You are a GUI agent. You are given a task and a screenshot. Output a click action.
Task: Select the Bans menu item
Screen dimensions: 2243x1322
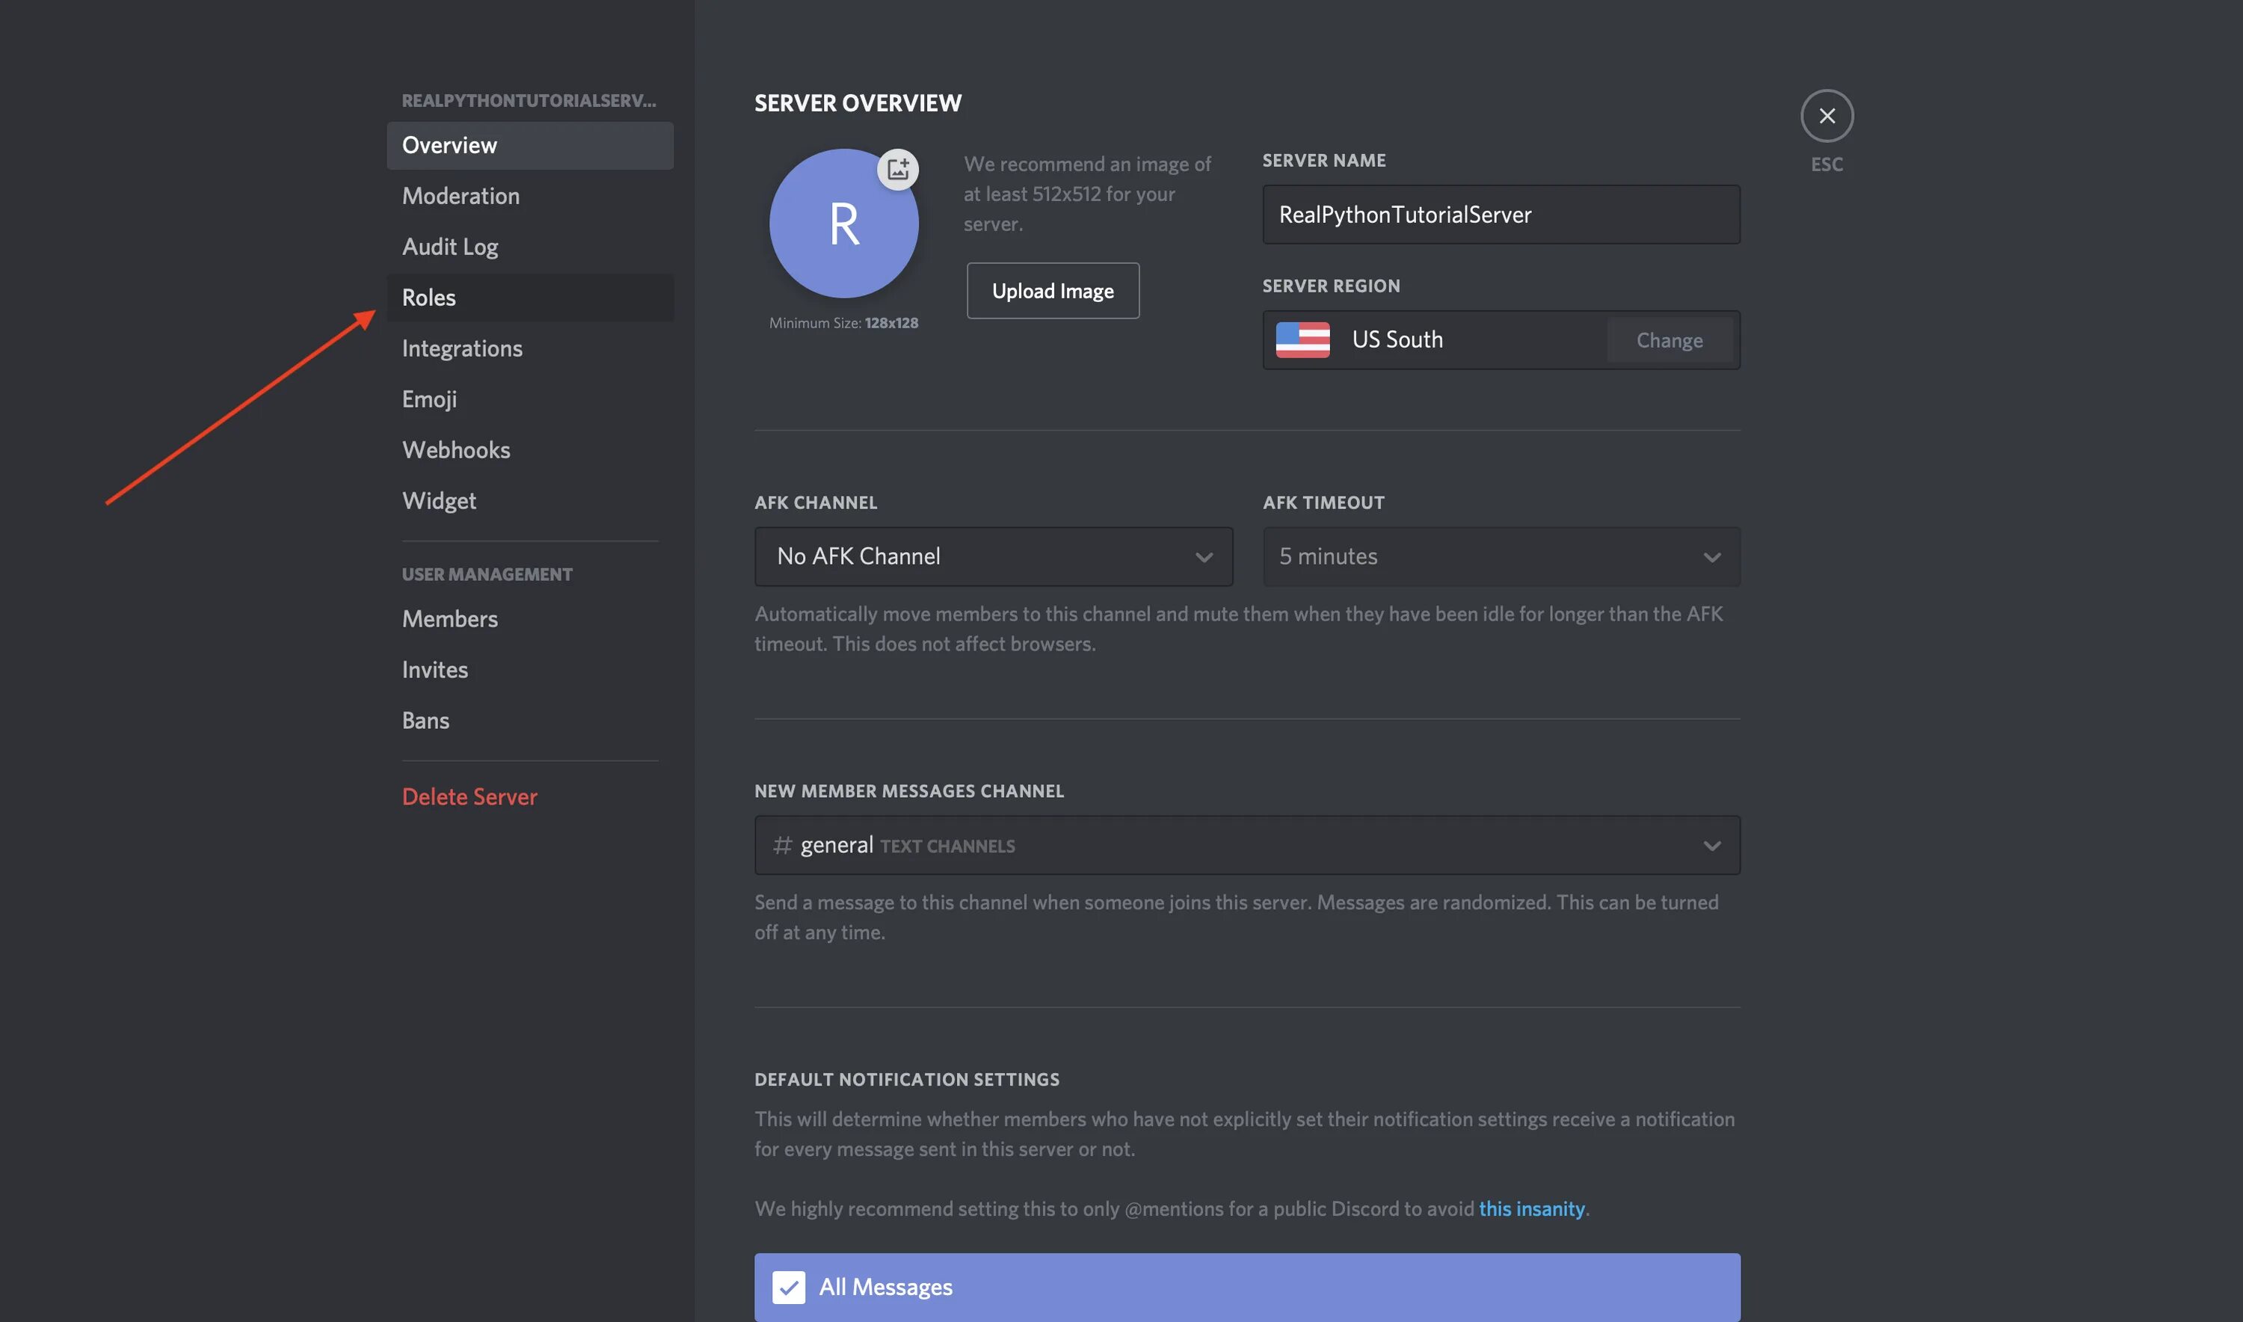426,719
